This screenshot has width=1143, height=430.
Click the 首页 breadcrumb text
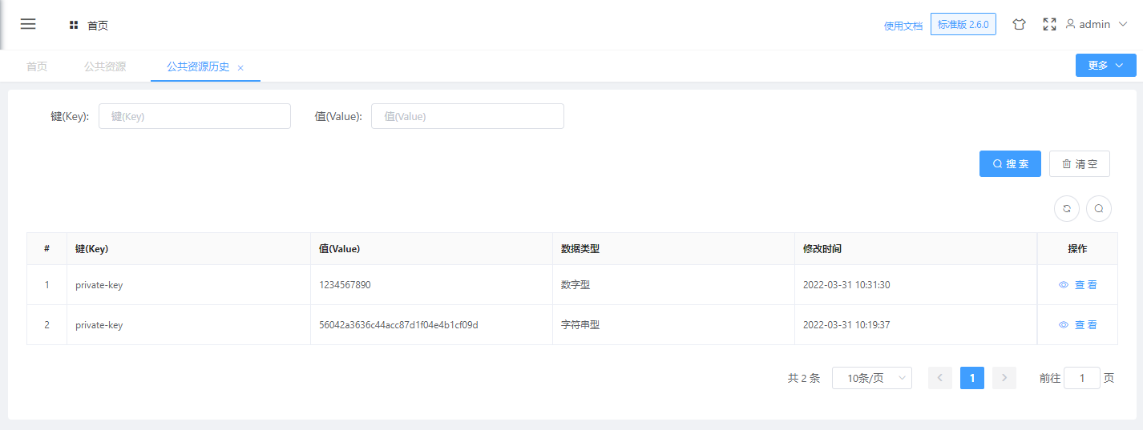pos(98,26)
